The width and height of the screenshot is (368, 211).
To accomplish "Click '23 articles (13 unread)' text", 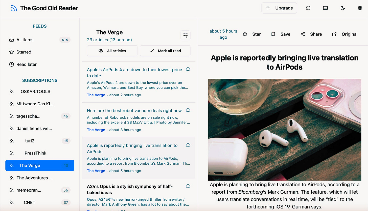I will [109, 40].
